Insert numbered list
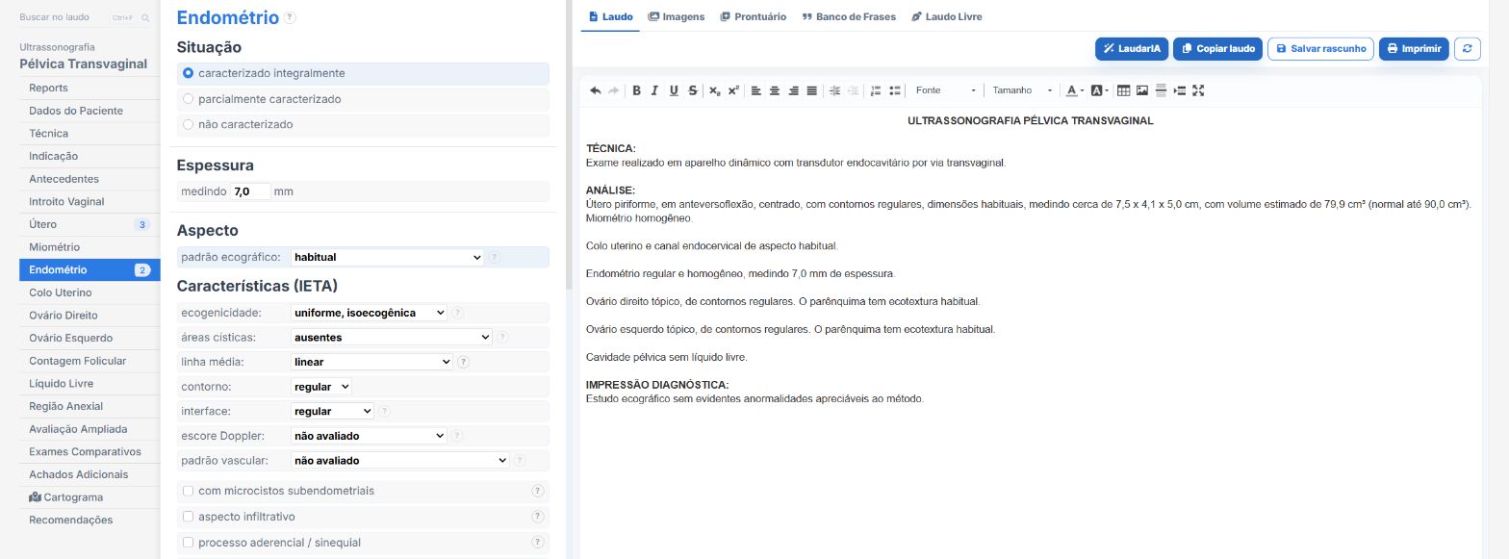 pyautogui.click(x=876, y=90)
